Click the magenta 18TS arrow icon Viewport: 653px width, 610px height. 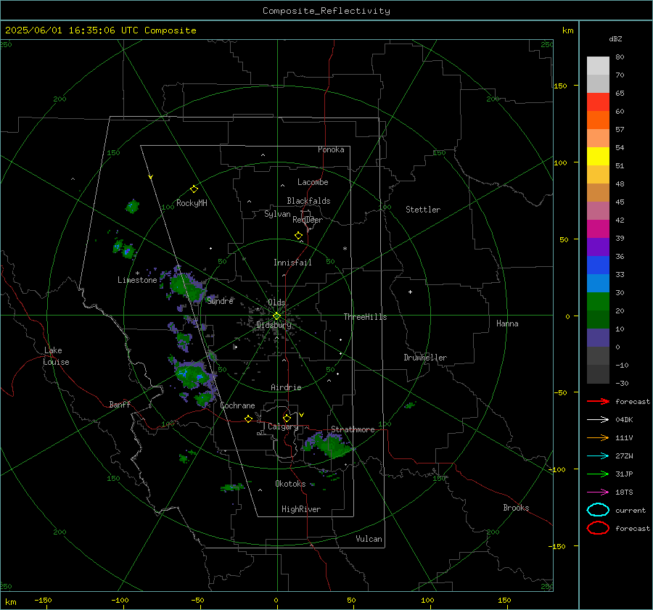pyautogui.click(x=598, y=492)
